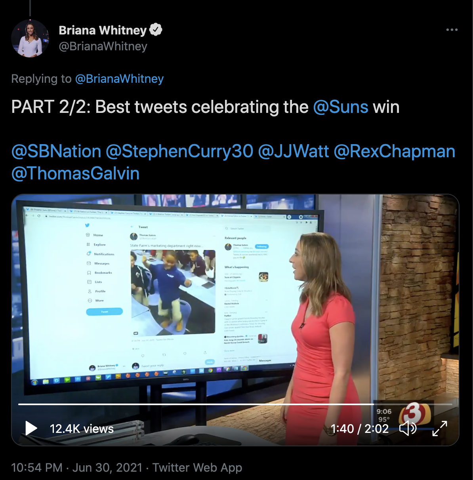Click the 12.4K views counter
The image size is (473, 480).
(82, 429)
